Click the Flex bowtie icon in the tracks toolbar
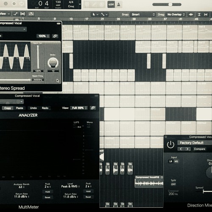 pyautogui.click(x=23, y=14)
